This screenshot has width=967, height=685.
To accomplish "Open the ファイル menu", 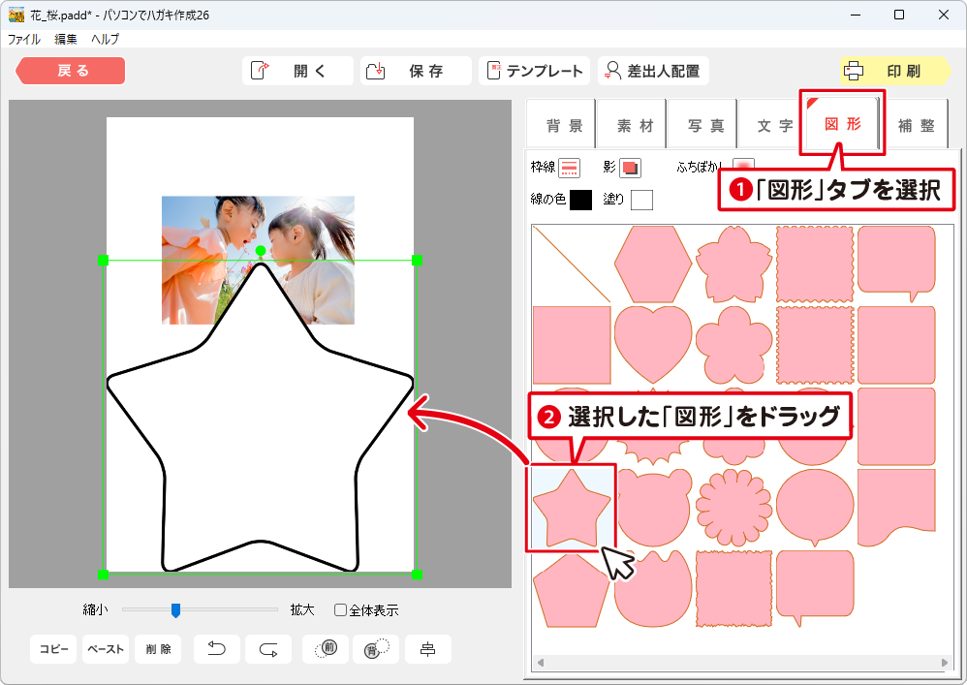I will point(24,40).
